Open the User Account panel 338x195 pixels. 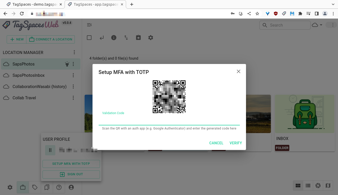coord(71,187)
